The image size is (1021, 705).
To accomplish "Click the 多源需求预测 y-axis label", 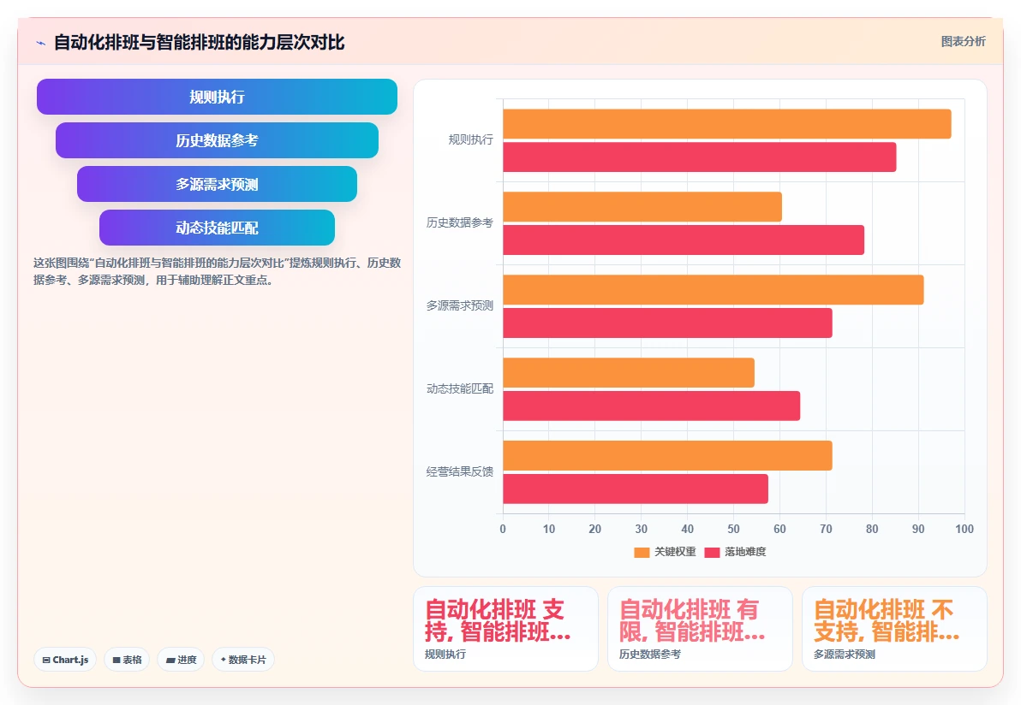I will click(460, 305).
